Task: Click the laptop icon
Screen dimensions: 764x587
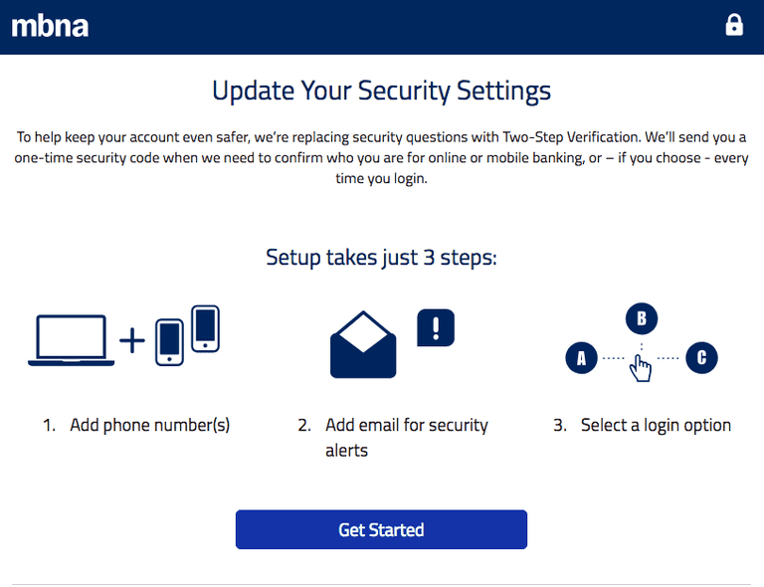Action: click(71, 341)
